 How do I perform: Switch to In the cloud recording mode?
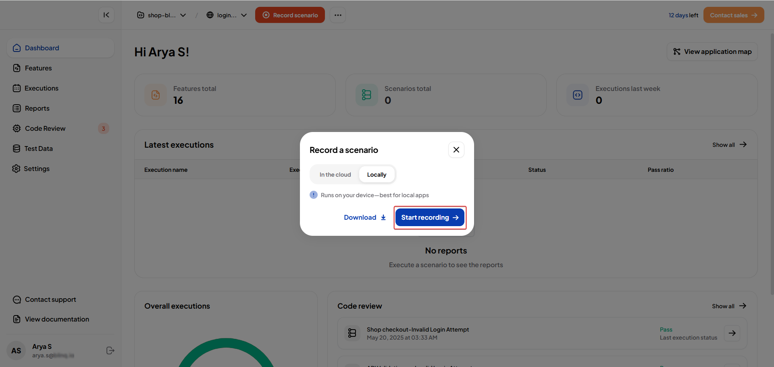[335, 175]
